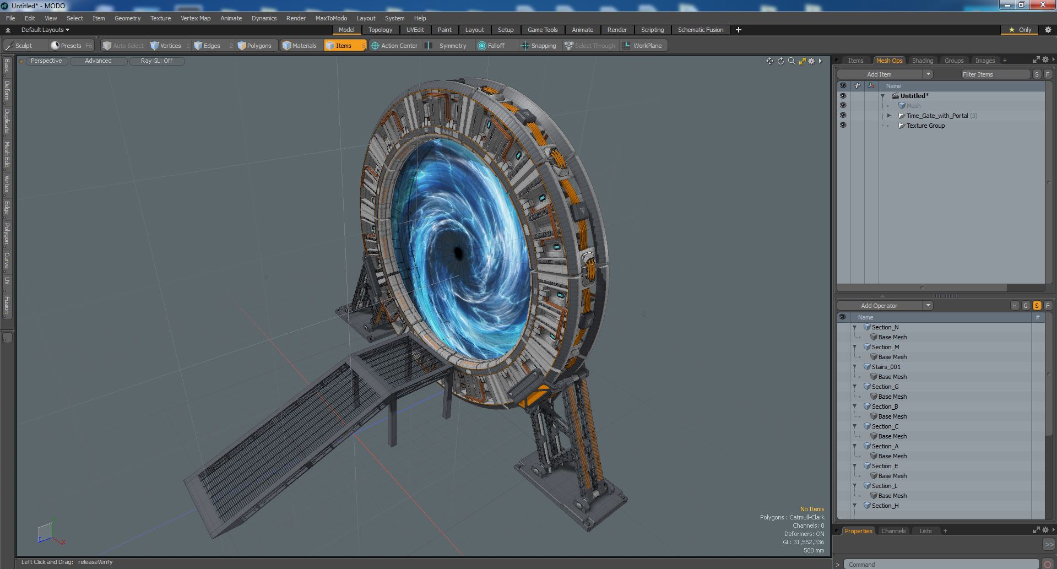Viewport: 1057px width, 569px height.
Task: Click the Command input field
Action: point(941,564)
